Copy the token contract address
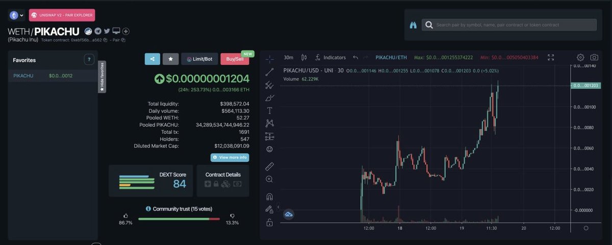The height and width of the screenshot is (245, 612). (x=106, y=40)
